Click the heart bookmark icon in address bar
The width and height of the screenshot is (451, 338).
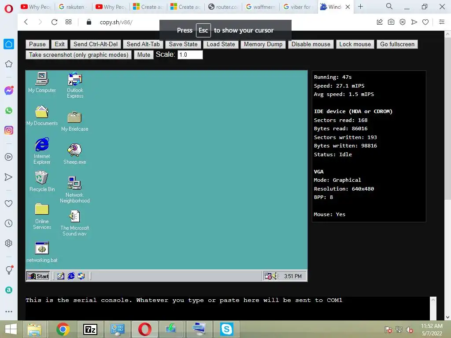tap(425, 22)
